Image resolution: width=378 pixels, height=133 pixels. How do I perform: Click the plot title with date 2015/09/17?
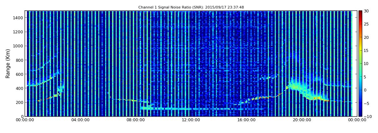click(x=191, y=8)
